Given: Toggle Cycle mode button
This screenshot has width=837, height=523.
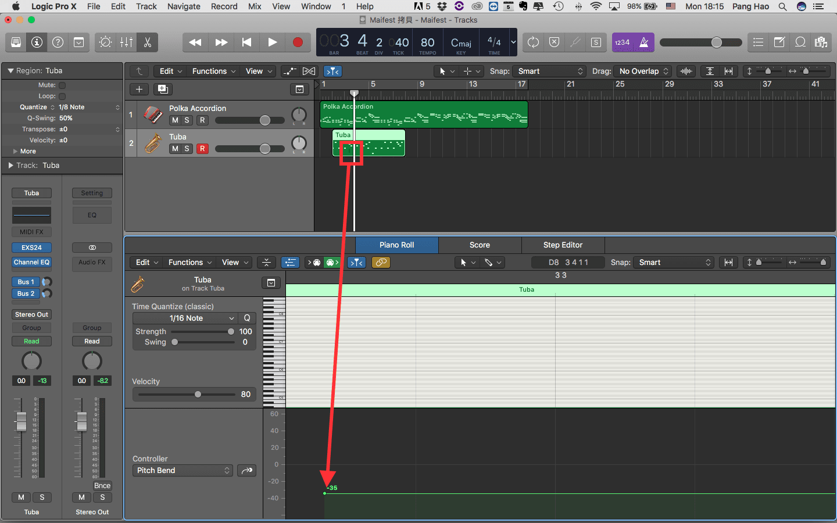Looking at the screenshot, I should point(533,42).
